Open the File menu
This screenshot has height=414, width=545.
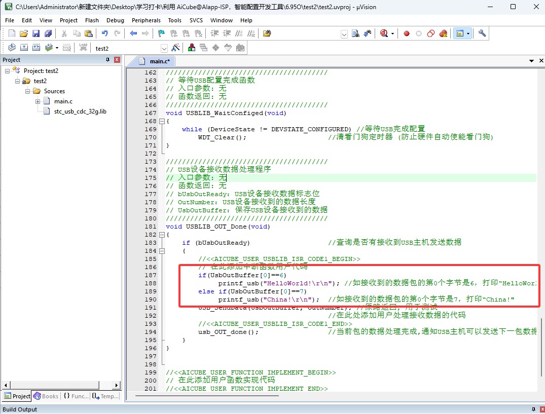[x=10, y=20]
